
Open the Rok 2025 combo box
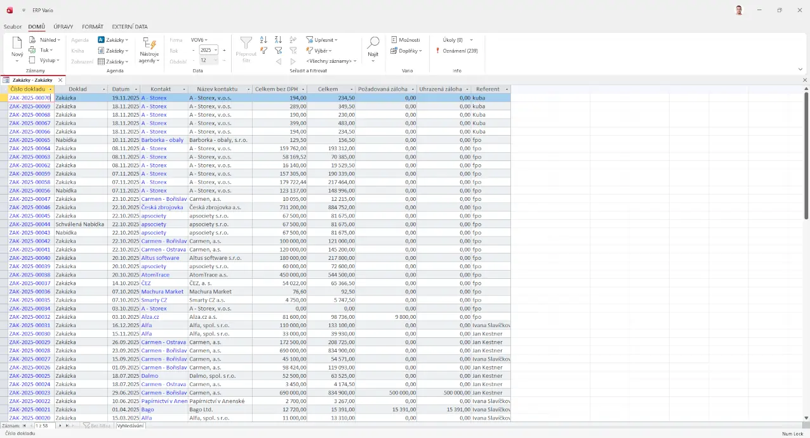click(x=216, y=50)
